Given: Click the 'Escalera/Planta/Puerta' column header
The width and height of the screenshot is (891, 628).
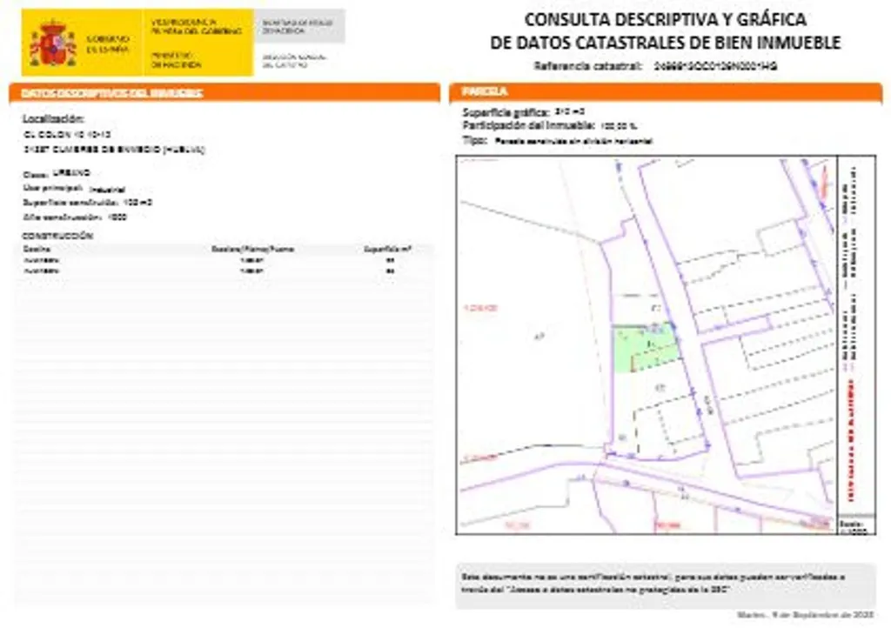Looking at the screenshot, I should (x=252, y=249).
